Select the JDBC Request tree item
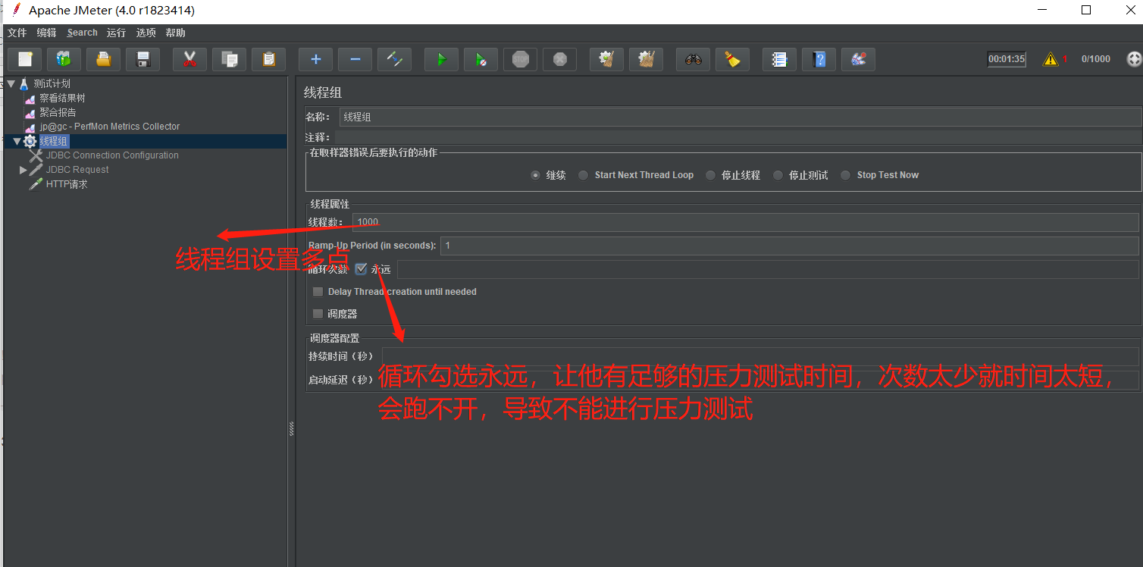 point(77,170)
